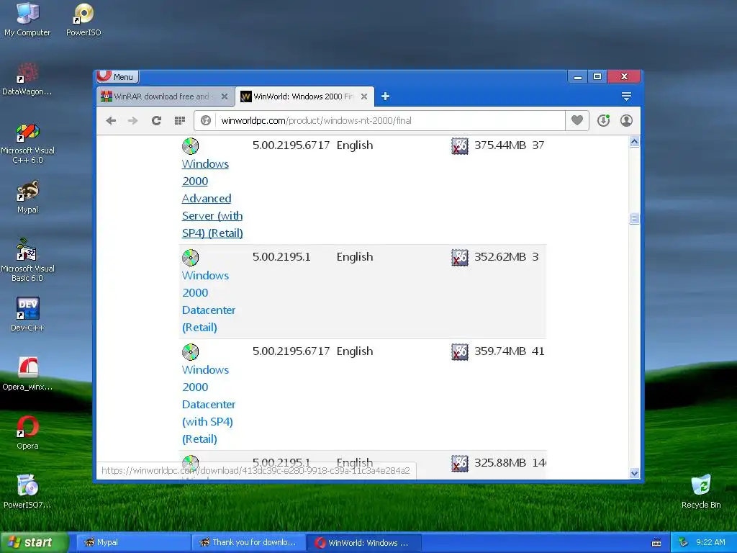
Task: Click the page scrollbar down arrow
Action: point(635,474)
